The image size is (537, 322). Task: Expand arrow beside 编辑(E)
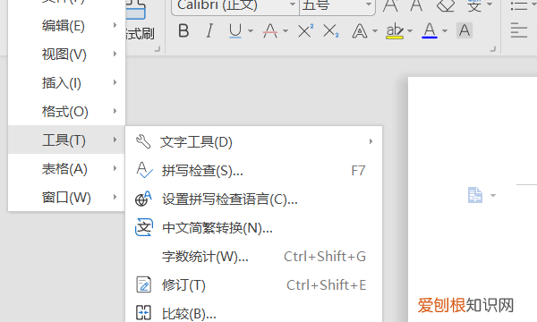point(115,25)
